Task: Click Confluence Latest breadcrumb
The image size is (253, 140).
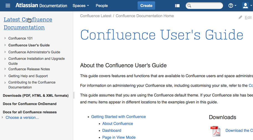Action: [96, 16]
